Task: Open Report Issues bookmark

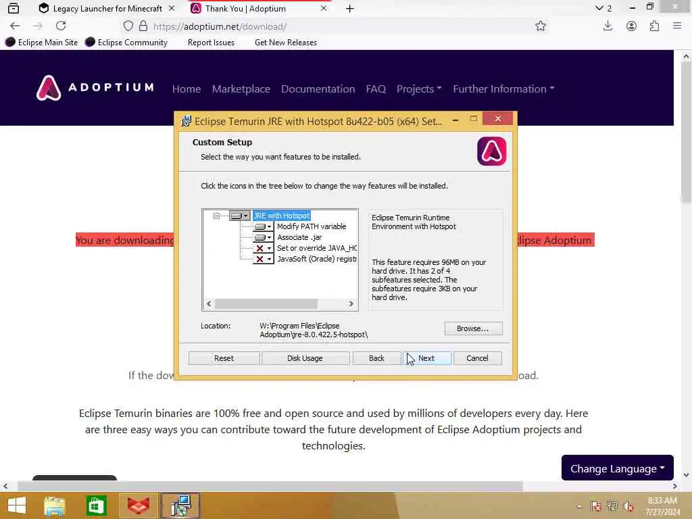Action: [x=211, y=43]
